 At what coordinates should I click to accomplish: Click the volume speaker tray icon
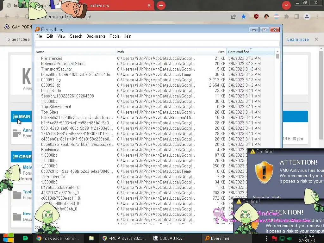click(x=289, y=239)
